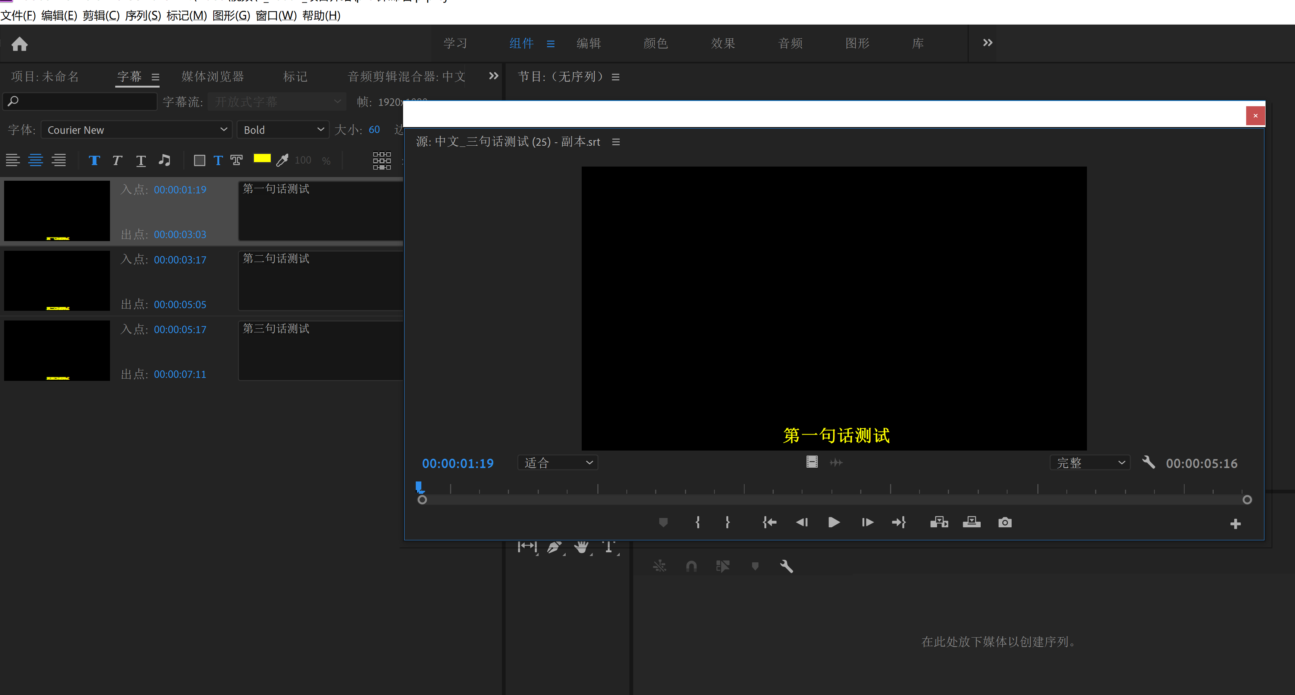1295x695 pixels.
Task: Go to the Home screen icon
Action: coord(20,44)
